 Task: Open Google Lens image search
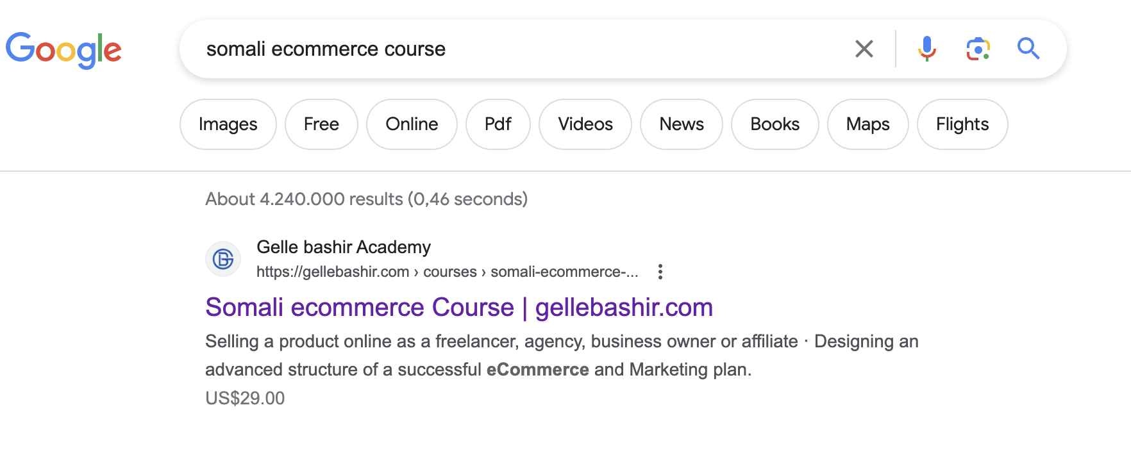pyautogui.click(x=978, y=49)
